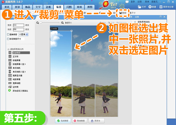Click the 4:3 标准屏幕 ratio icon
Image resolution: width=176 pixels, height=125 pixels.
[10, 60]
